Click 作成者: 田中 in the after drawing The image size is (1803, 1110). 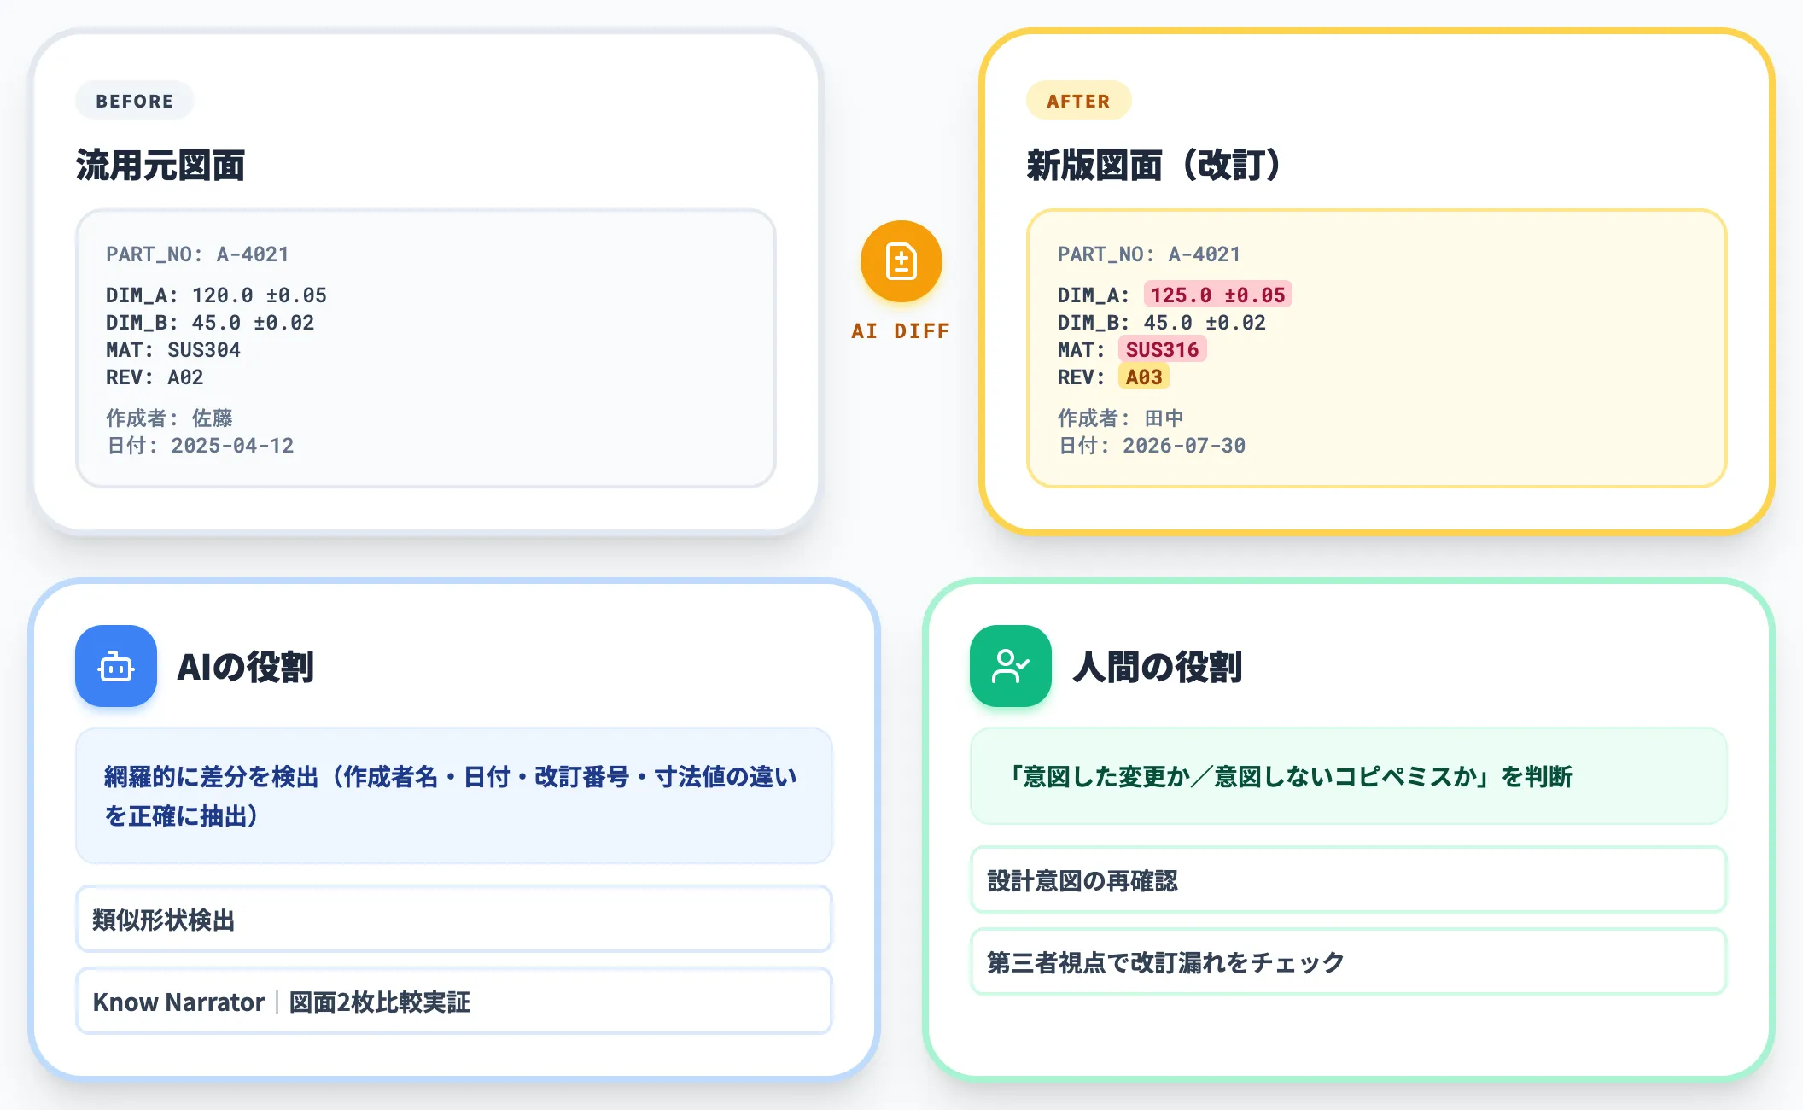[1120, 418]
